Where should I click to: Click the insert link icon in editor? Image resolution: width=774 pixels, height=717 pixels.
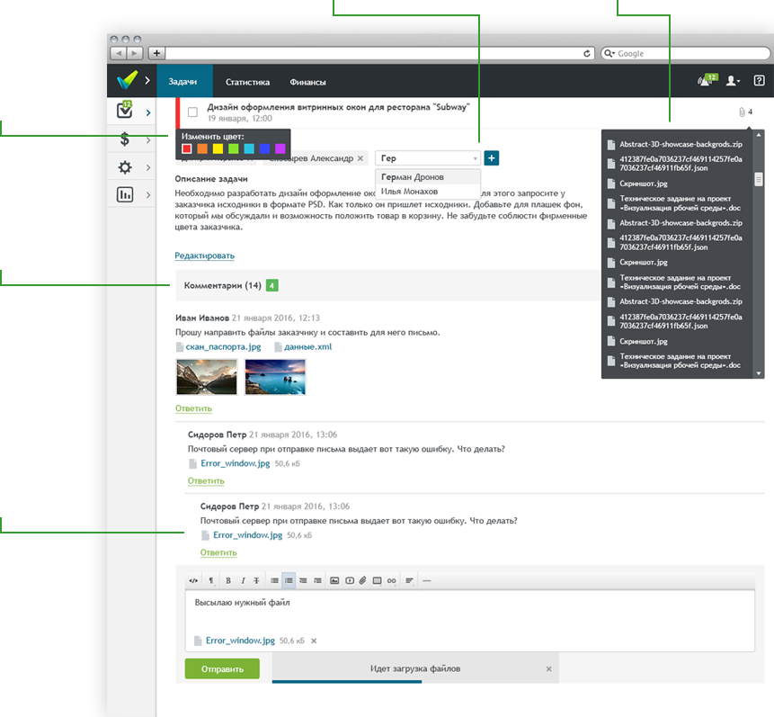tap(391, 581)
